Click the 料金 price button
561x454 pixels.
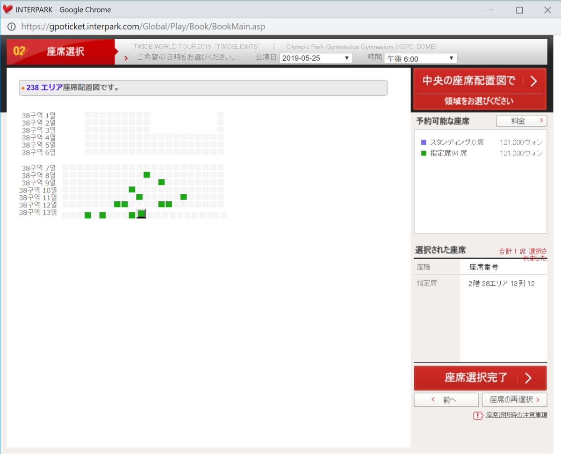(521, 121)
